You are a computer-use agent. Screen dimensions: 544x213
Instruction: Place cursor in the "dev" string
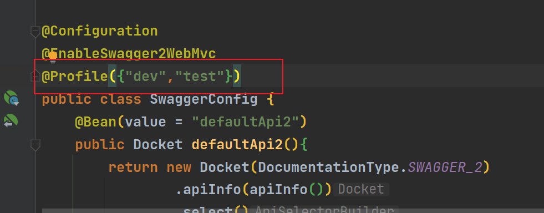[146, 76]
